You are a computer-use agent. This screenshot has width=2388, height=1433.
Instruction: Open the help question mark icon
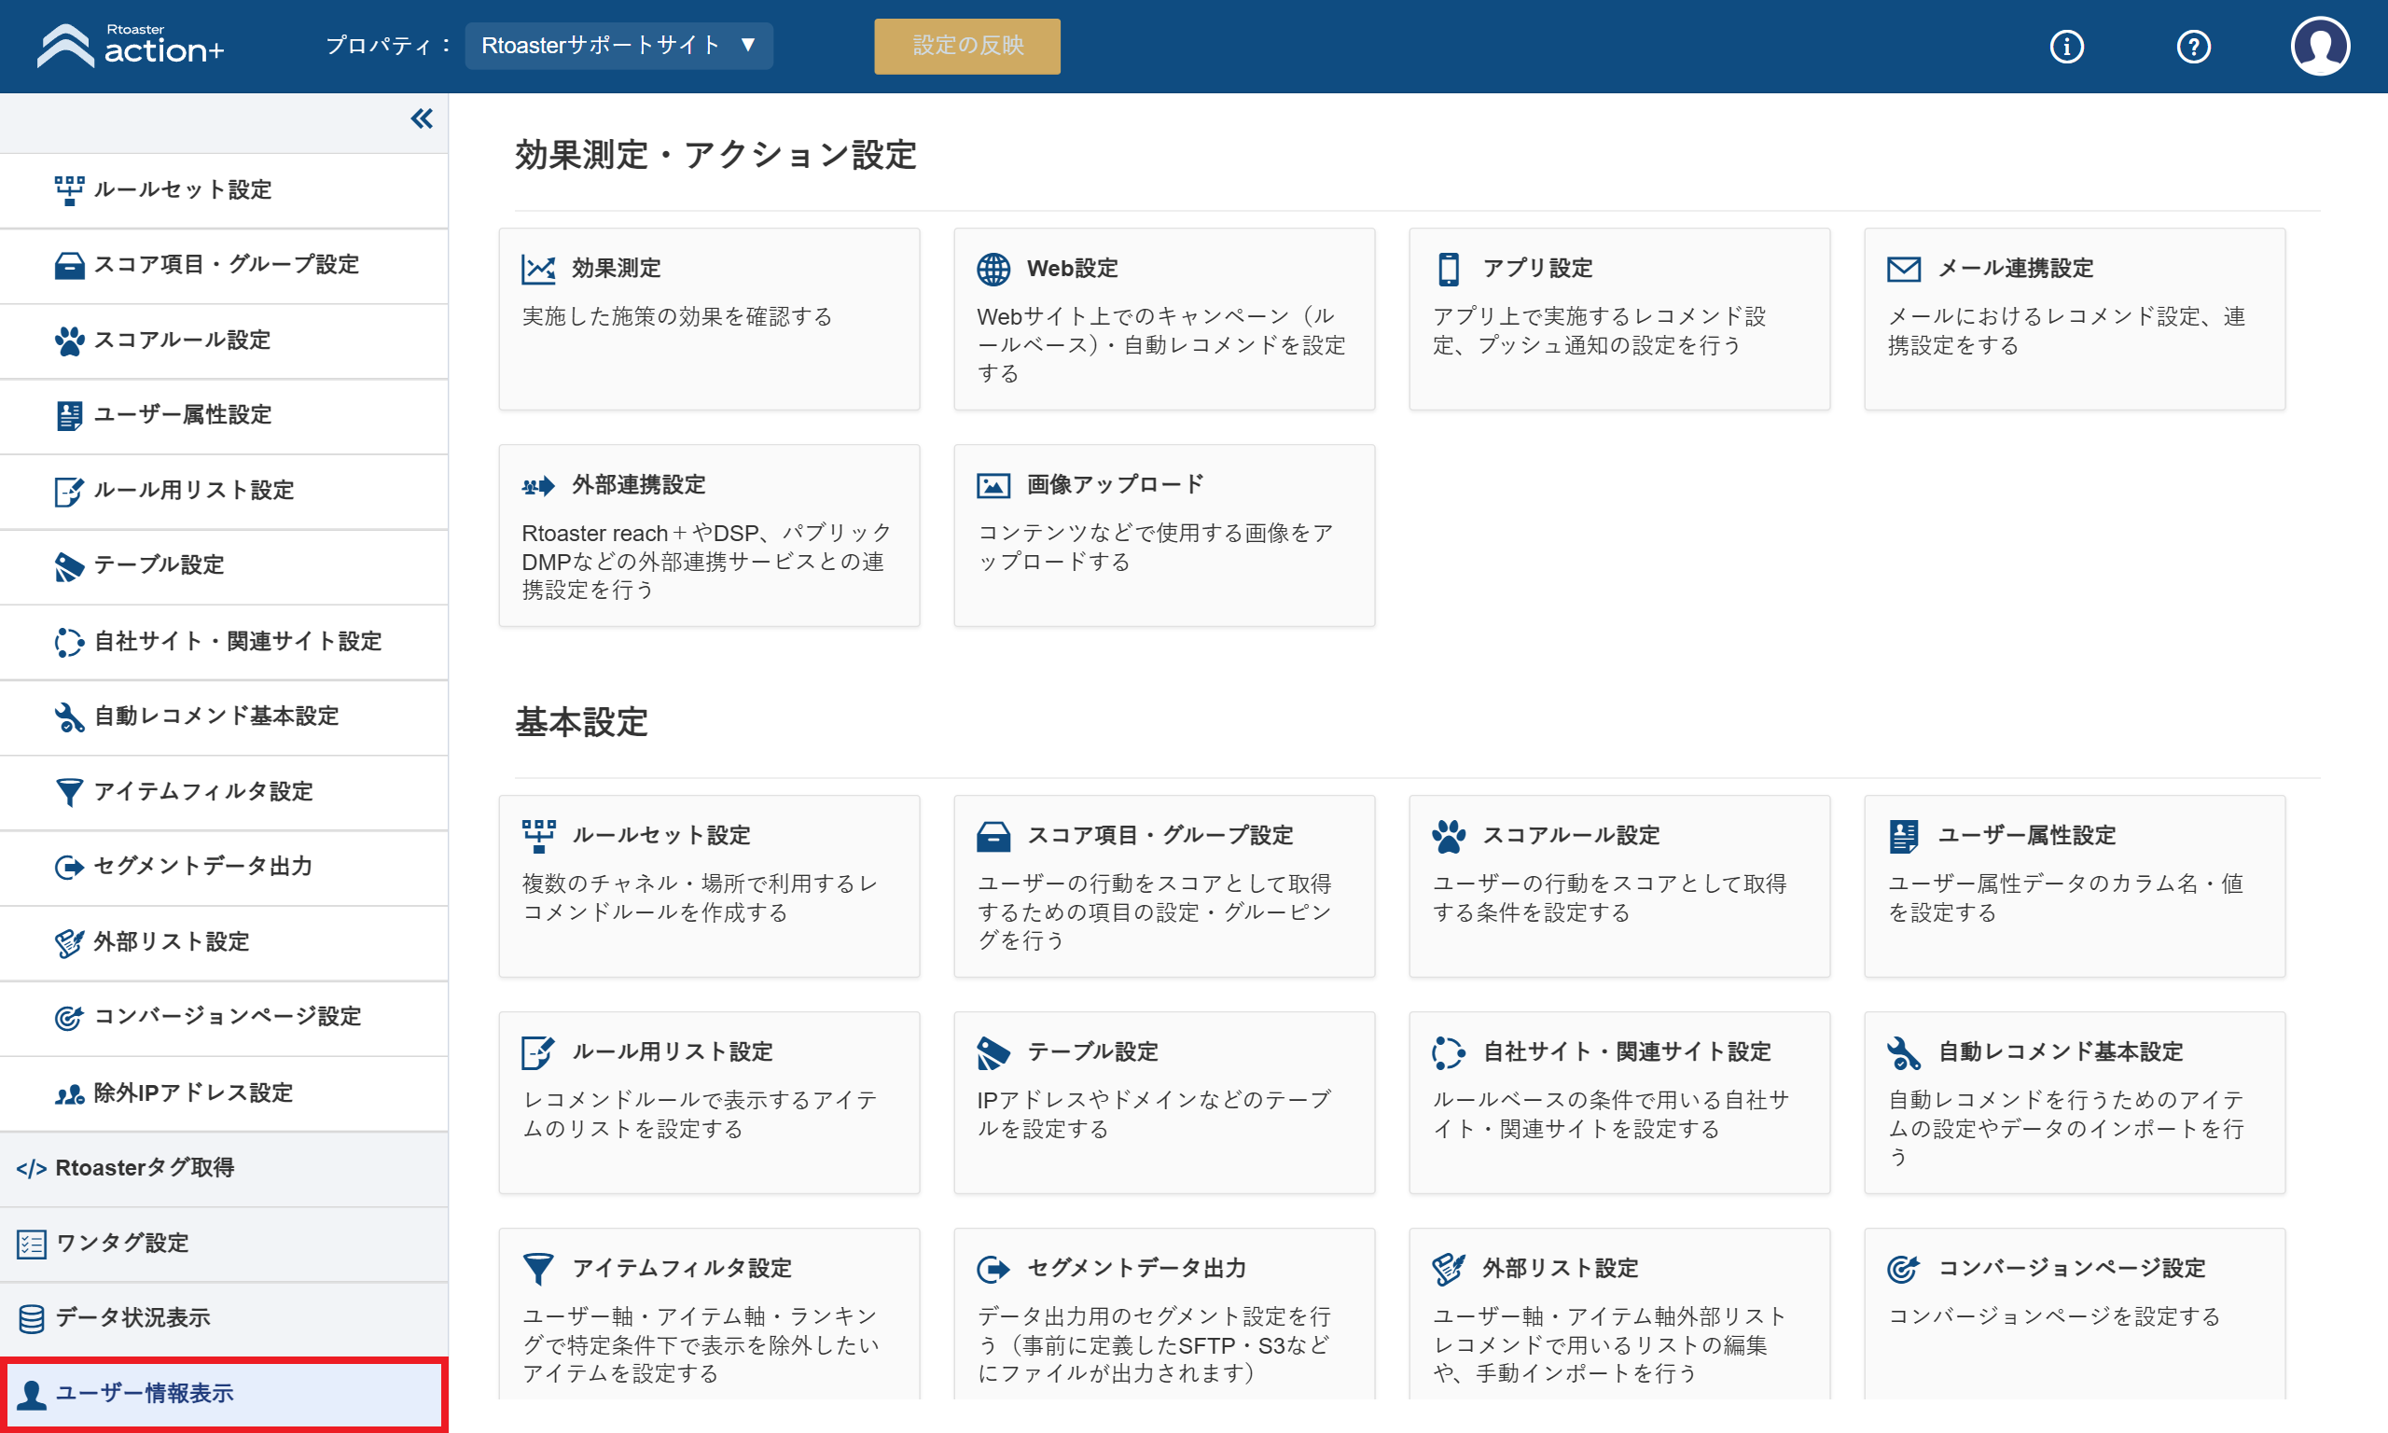(2193, 47)
